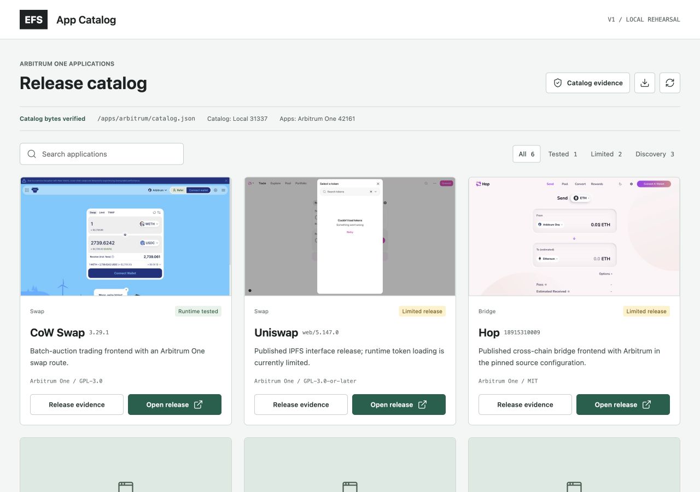Open the Uniswap preview thumbnail

click(350, 236)
